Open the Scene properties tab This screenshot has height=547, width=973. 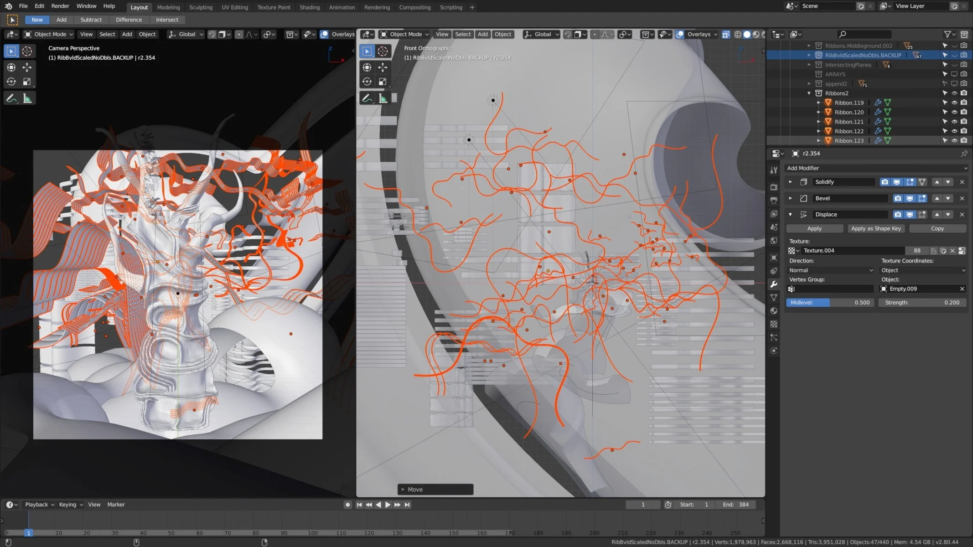click(x=774, y=227)
